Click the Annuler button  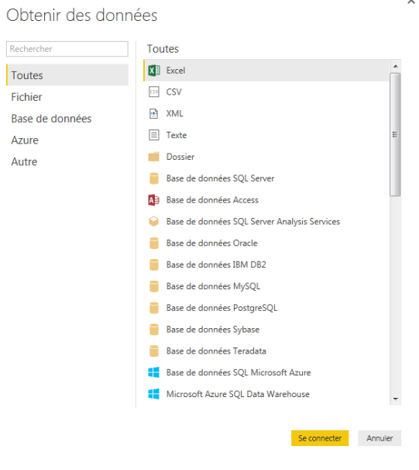click(380, 438)
